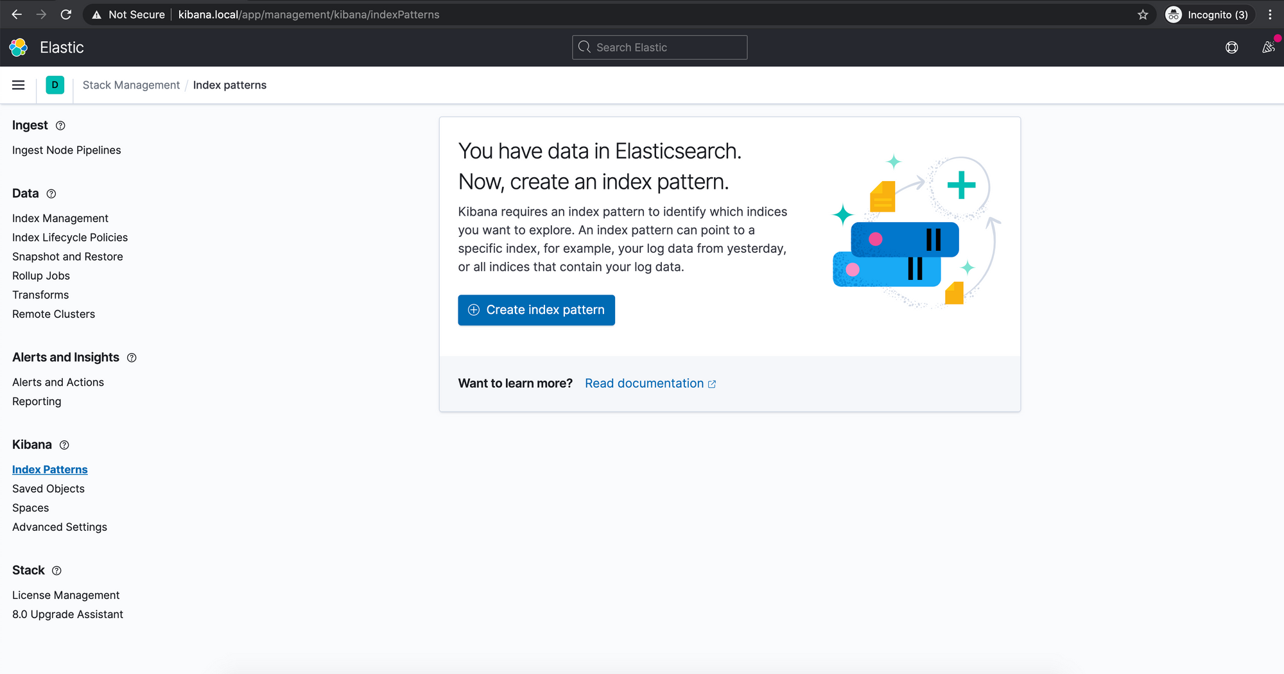Click the 'Want to learn more?' text
This screenshot has height=674, width=1284.
point(515,383)
